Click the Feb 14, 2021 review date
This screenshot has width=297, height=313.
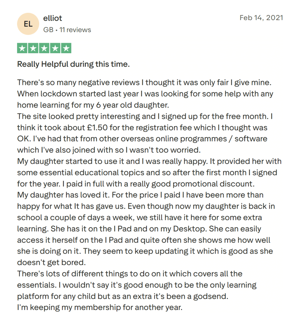click(261, 18)
